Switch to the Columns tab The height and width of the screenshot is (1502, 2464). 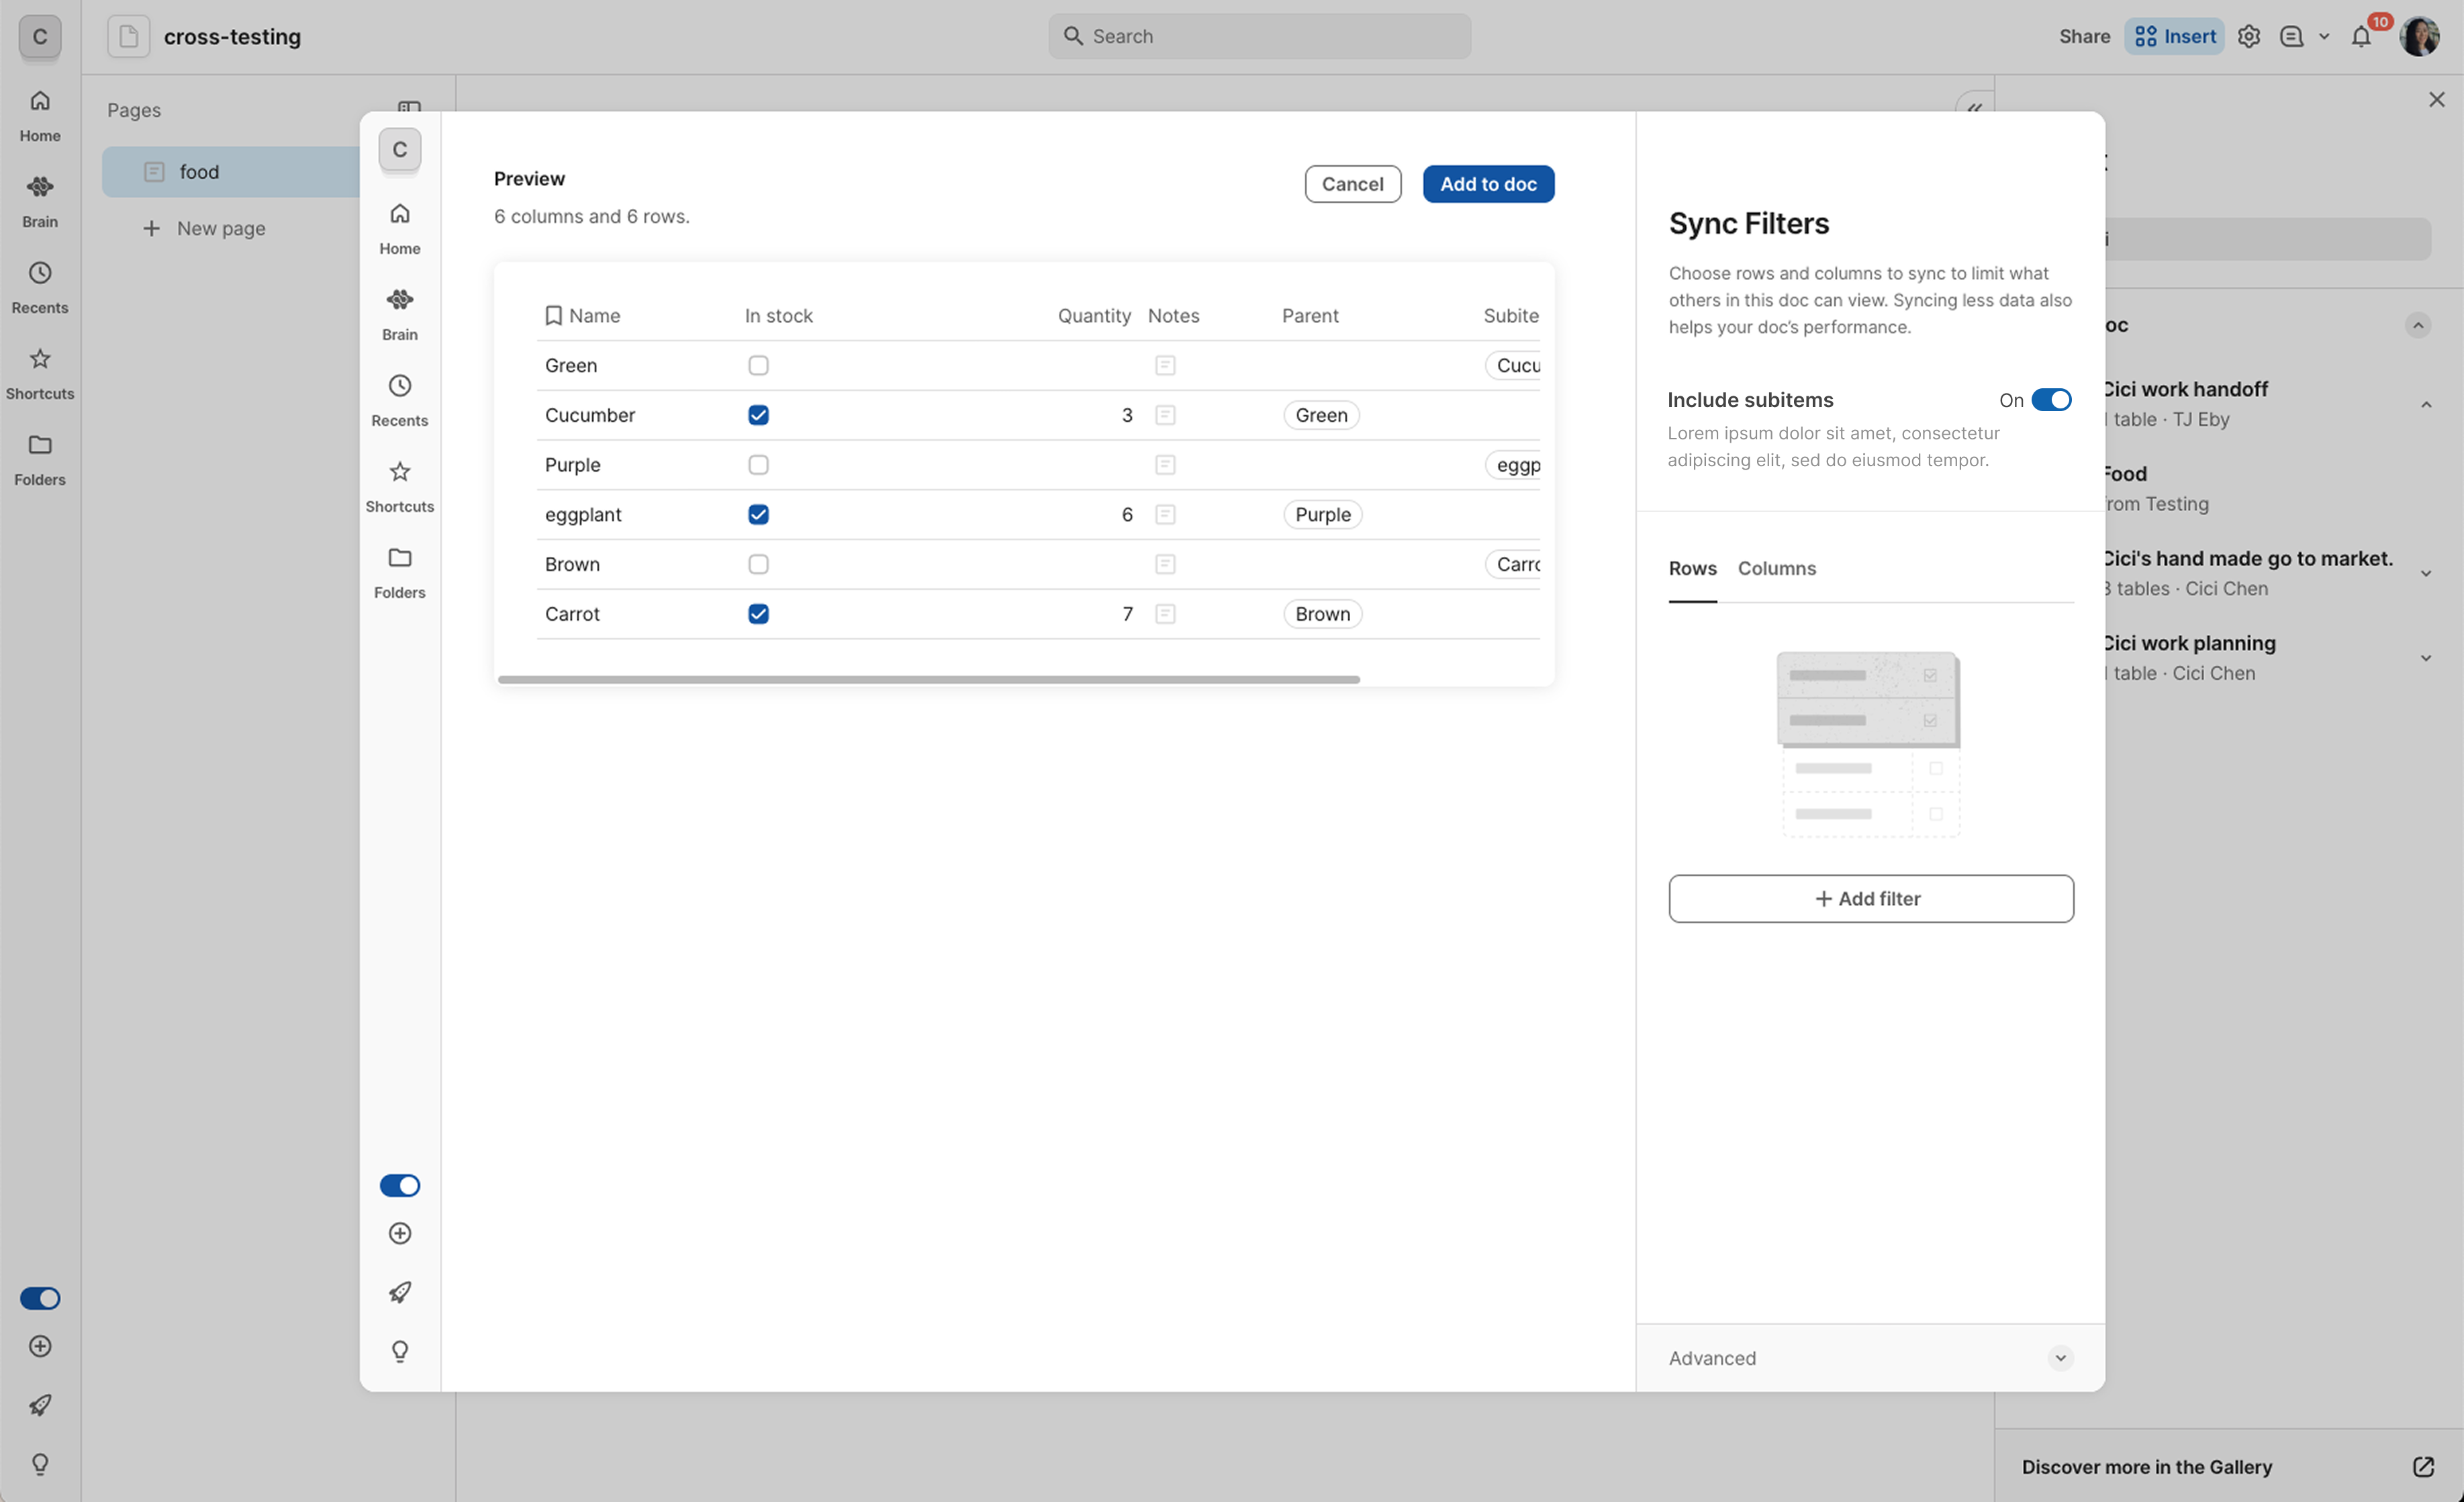[1776, 568]
